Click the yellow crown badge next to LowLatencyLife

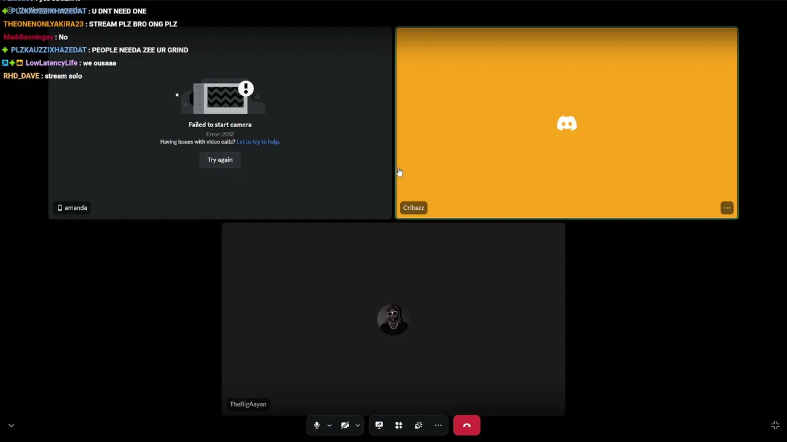(20, 63)
